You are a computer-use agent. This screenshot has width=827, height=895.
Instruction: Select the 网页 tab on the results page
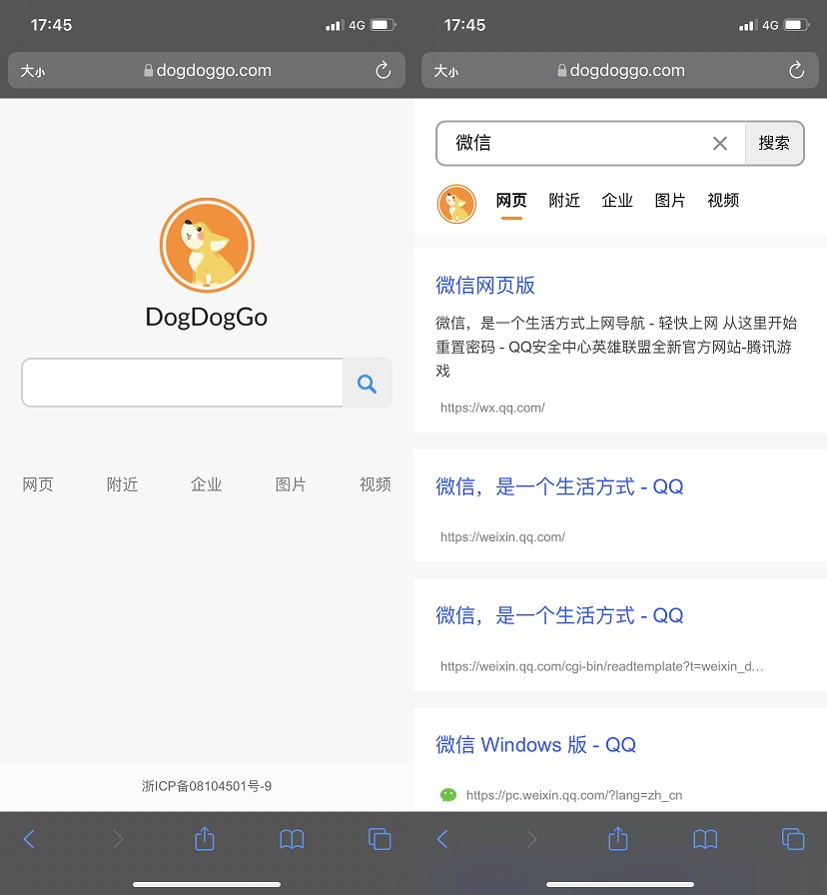(511, 201)
